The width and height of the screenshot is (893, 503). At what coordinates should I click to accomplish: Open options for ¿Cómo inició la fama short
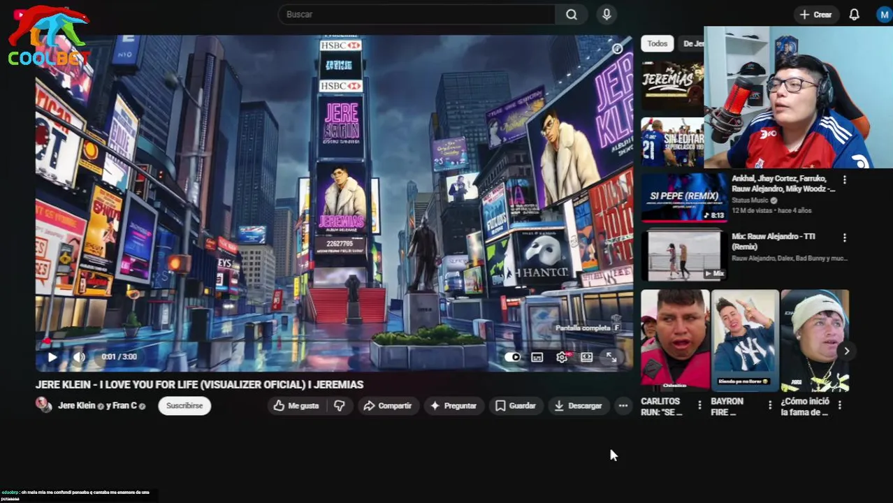click(x=839, y=405)
